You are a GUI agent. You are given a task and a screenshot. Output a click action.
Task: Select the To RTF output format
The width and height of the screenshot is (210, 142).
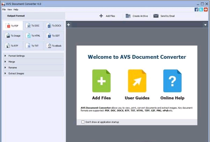[13, 46]
